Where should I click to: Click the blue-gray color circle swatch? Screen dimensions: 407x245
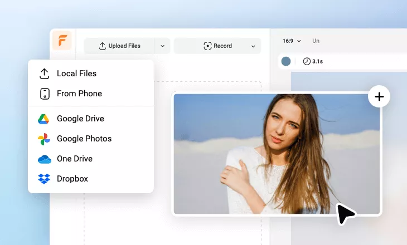286,61
